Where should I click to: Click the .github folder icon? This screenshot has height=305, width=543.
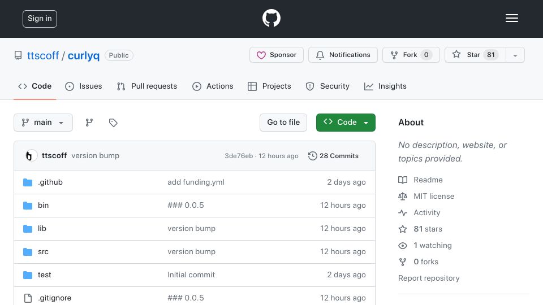tap(28, 182)
